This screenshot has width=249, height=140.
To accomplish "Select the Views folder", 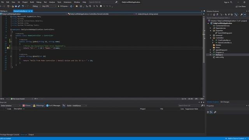I will coord(217,47).
